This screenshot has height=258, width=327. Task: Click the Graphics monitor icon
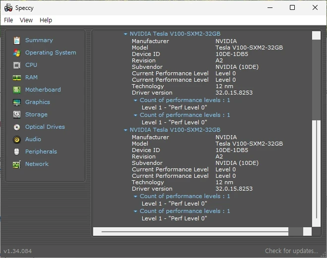(x=17, y=103)
